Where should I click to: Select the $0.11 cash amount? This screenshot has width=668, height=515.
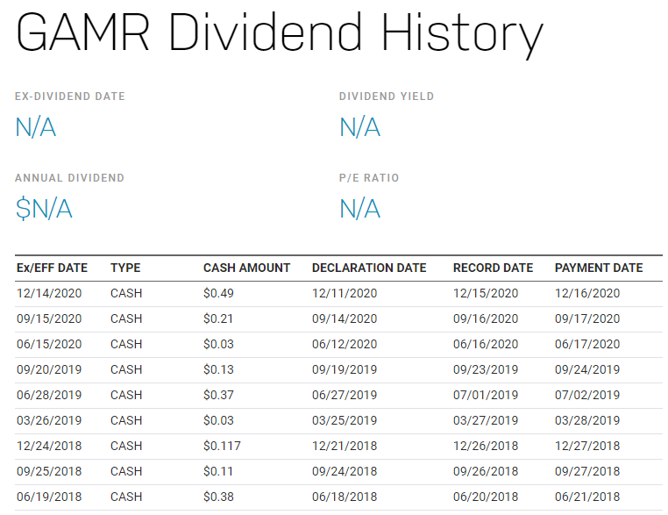click(x=218, y=471)
